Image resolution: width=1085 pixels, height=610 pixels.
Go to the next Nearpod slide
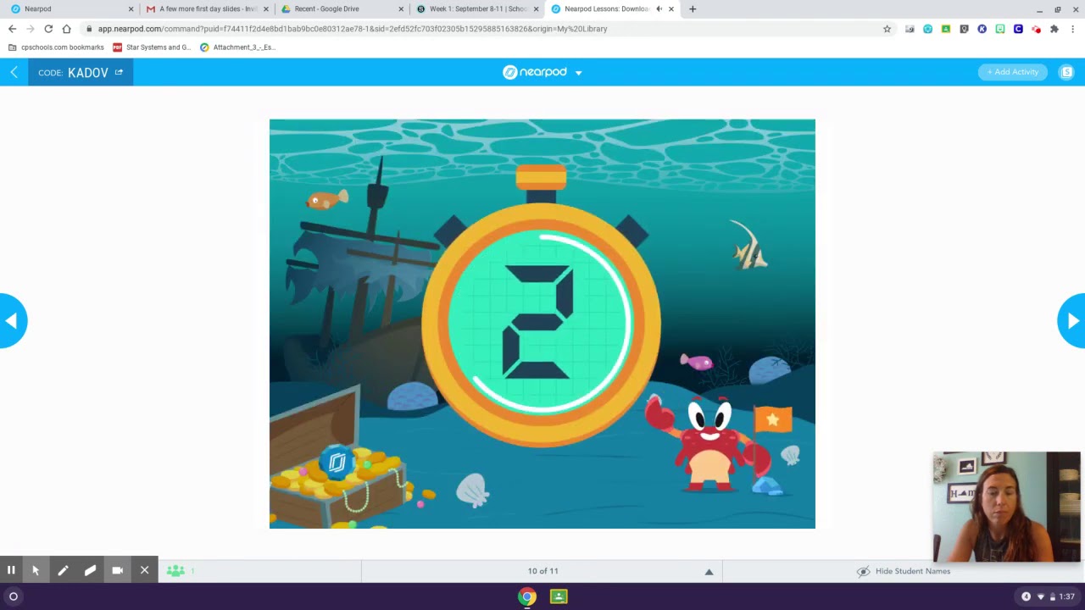coord(1072,320)
